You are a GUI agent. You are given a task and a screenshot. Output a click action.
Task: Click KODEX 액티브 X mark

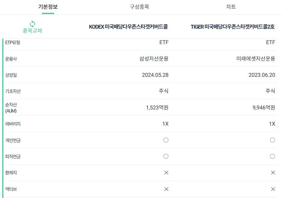[x=167, y=189]
